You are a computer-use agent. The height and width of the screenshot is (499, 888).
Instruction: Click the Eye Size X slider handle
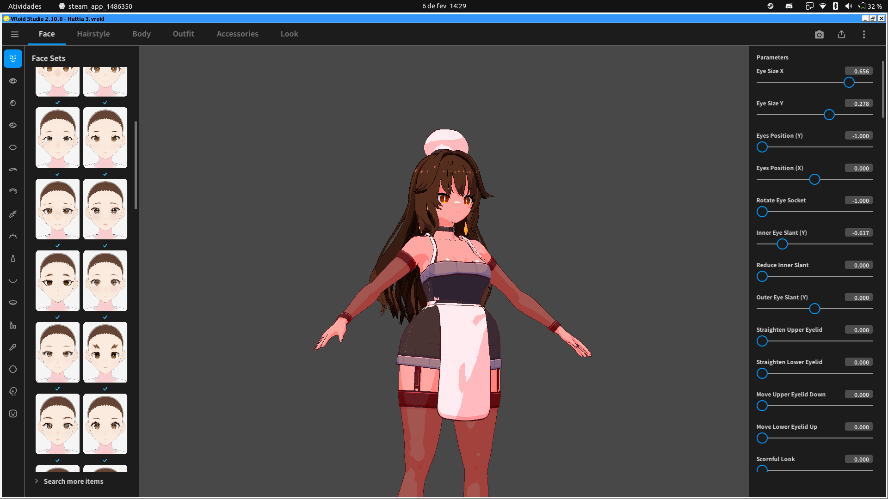[x=849, y=83]
